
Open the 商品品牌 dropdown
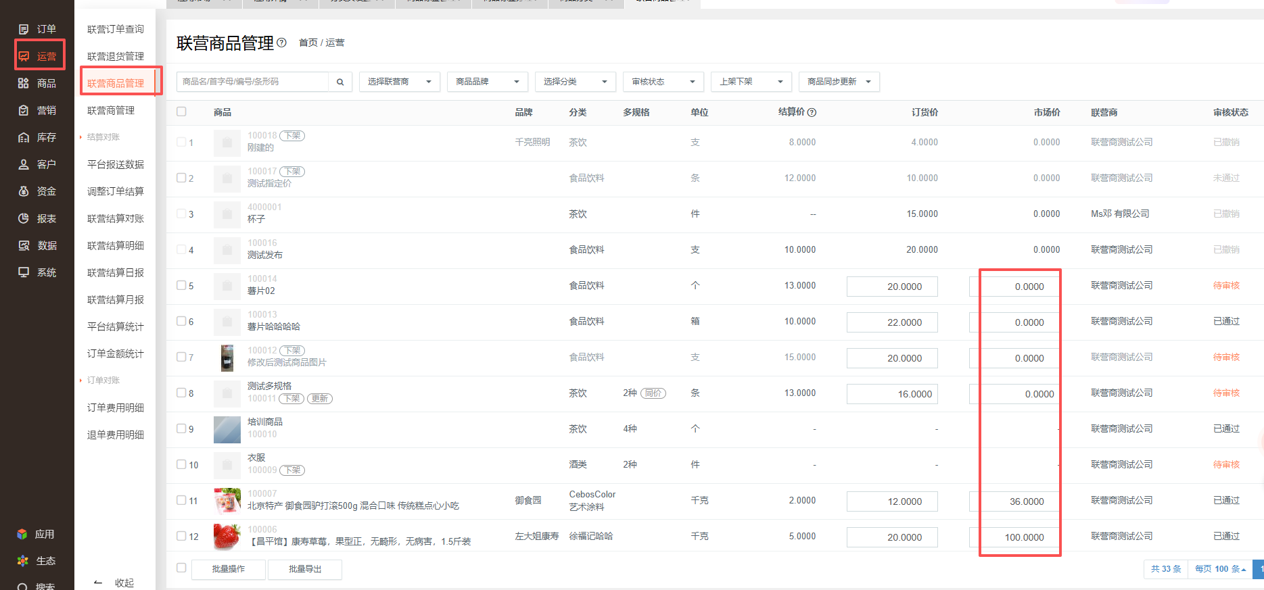pos(488,82)
